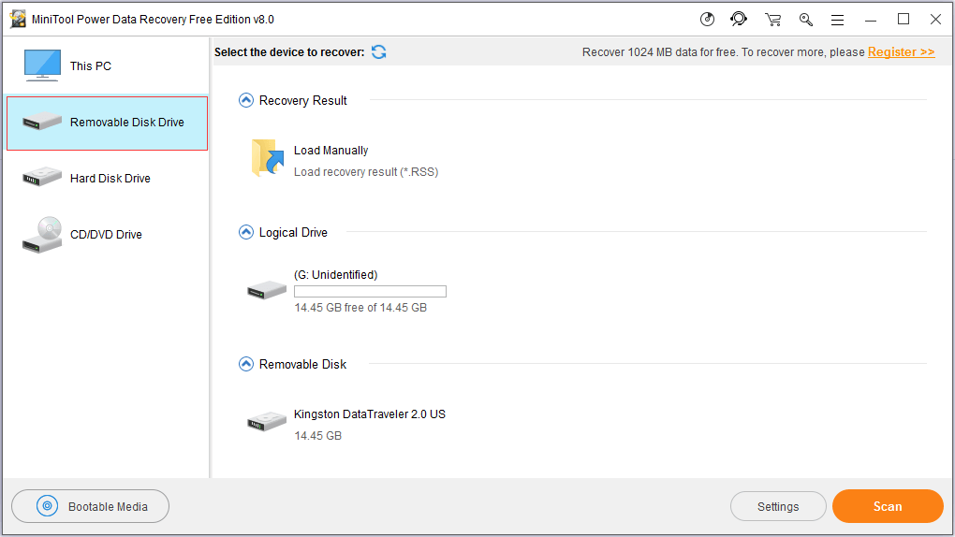The height and width of the screenshot is (537, 955).
Task: Click the '14.45 GB' size under Kingston
Action: [318, 436]
